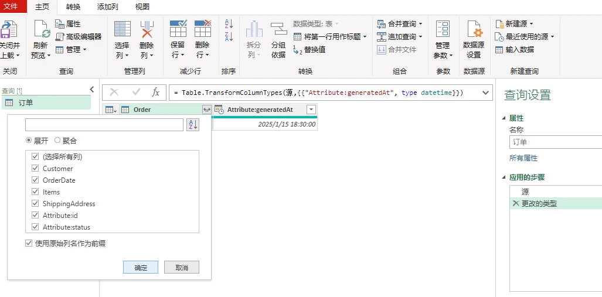Click the 名称 field containing 订单
The width and height of the screenshot is (602, 297).
click(x=556, y=142)
